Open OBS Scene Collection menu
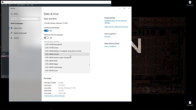Image resolution: width=196 pixels, height=110 pixels. (x=21, y=5)
